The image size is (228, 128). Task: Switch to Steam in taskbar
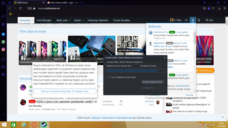tap(44, 125)
